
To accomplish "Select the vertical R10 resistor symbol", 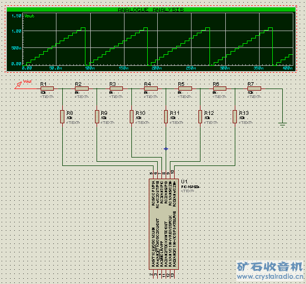I will click(x=132, y=117).
